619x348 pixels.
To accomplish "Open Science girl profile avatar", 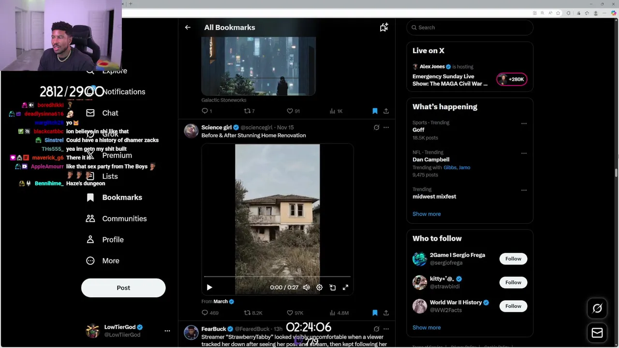I will [x=191, y=131].
